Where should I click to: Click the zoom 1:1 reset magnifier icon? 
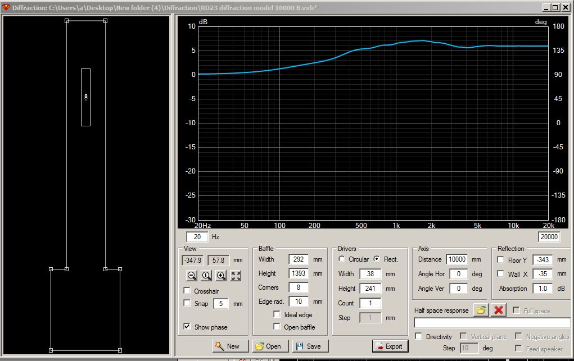[207, 275]
